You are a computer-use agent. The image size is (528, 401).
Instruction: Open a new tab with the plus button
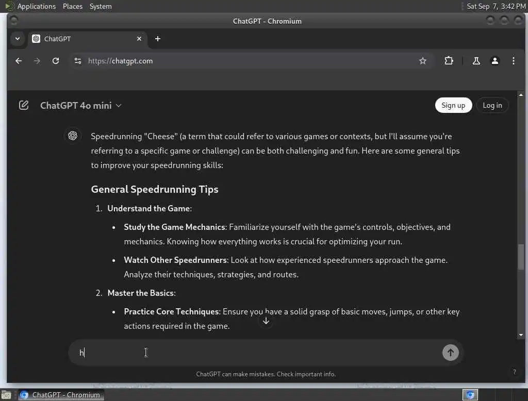[158, 39]
